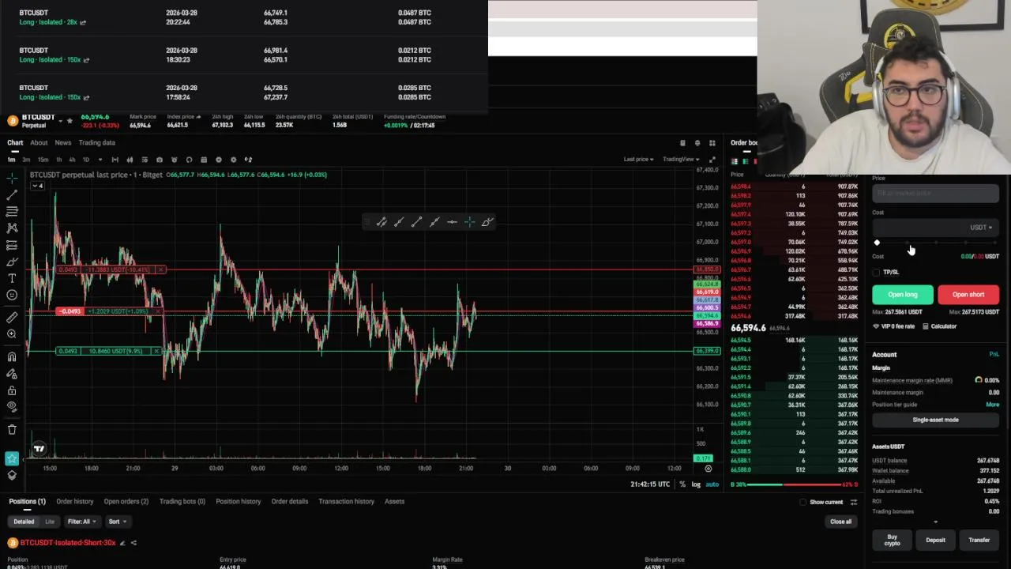Open the More link for position tier guide
Screen dimensions: 1011x569
pos(992,405)
